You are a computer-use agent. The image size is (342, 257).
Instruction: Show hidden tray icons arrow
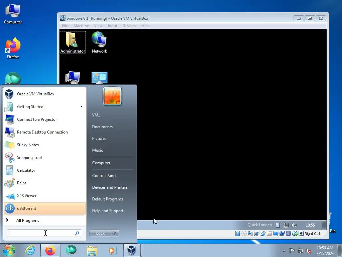click(284, 251)
